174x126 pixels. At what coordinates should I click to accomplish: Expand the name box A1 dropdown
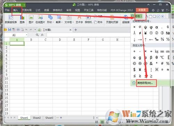coord(26,35)
